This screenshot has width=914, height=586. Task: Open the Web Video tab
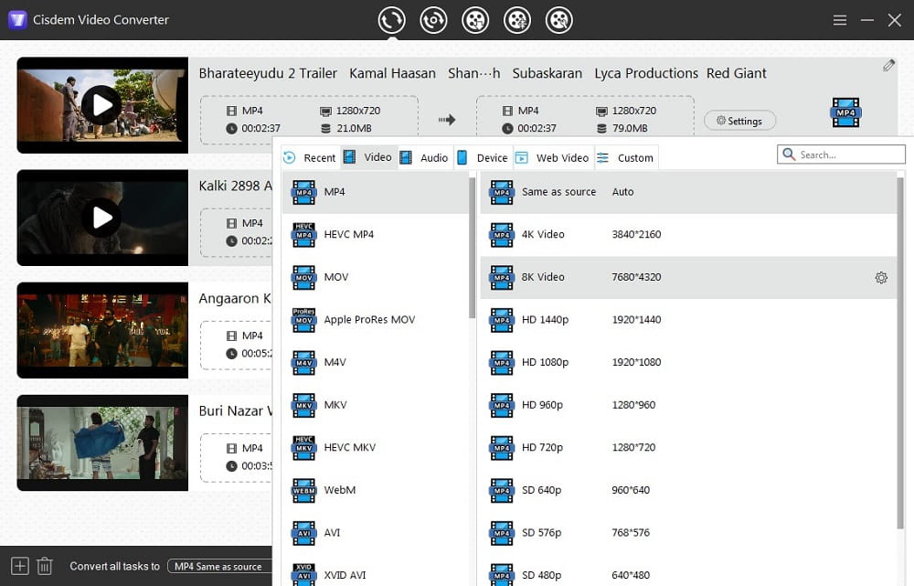click(x=553, y=157)
